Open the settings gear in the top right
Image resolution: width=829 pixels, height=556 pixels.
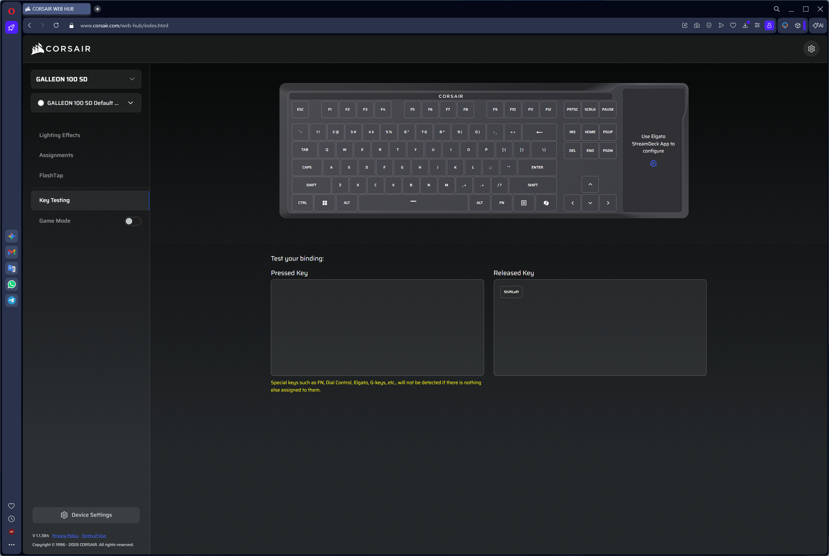(x=811, y=49)
